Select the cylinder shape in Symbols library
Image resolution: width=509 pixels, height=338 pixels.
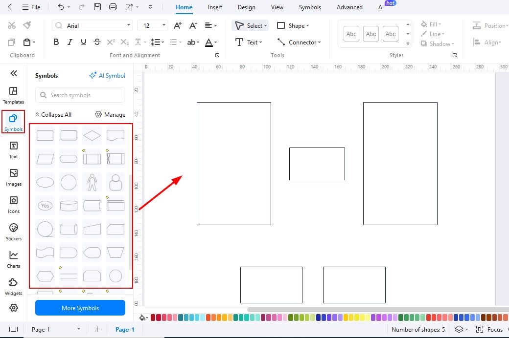tap(68, 205)
